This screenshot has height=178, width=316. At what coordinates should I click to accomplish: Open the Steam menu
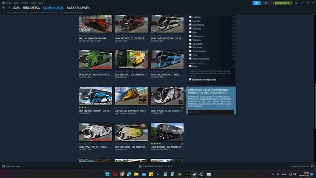pos(7,3)
